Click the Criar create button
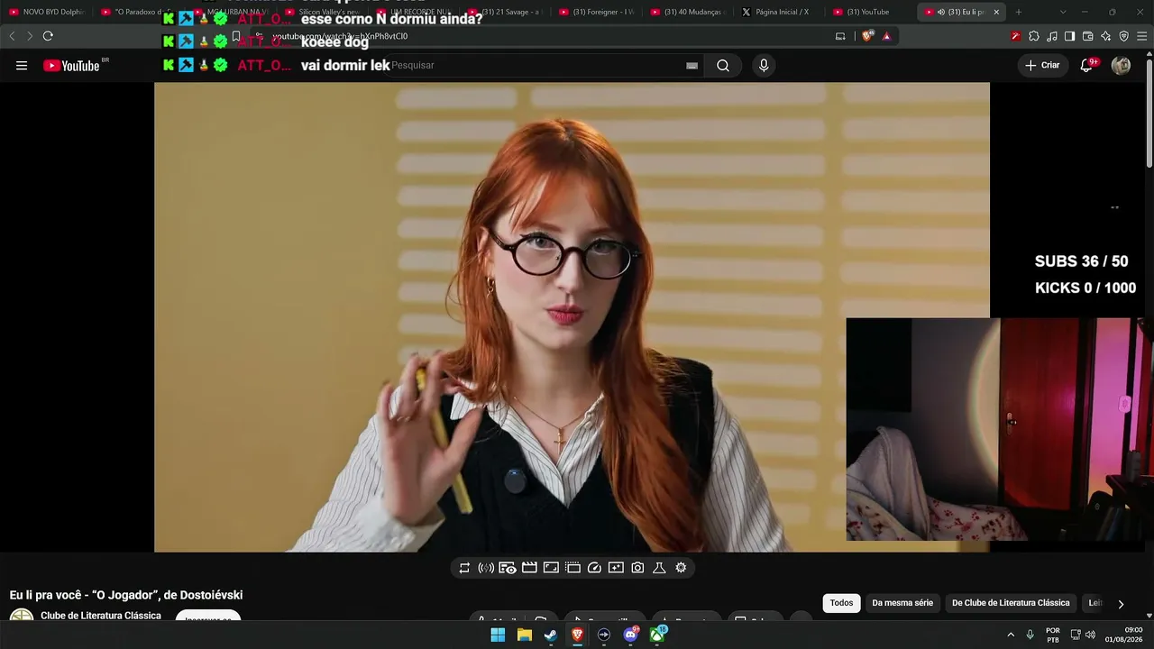Screen dimensions: 1154x649 (x=1042, y=65)
